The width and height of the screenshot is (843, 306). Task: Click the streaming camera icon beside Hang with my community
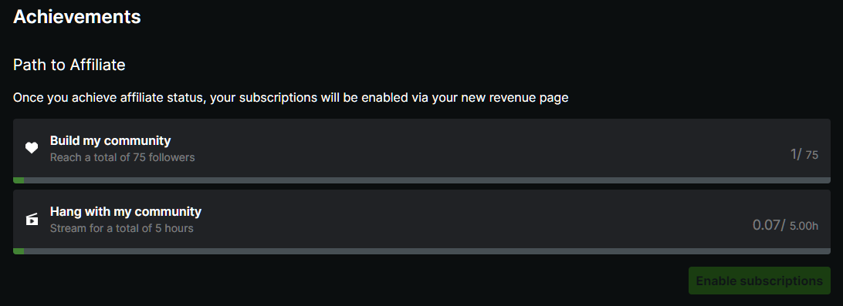pos(32,219)
